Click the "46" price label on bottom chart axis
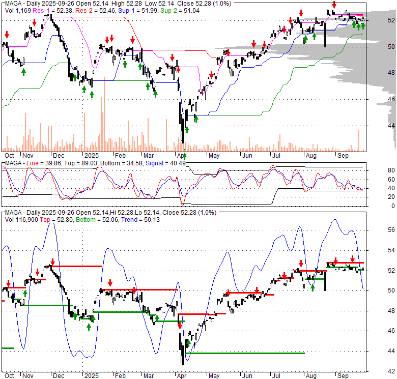397x379 pixels. [x=391, y=331]
